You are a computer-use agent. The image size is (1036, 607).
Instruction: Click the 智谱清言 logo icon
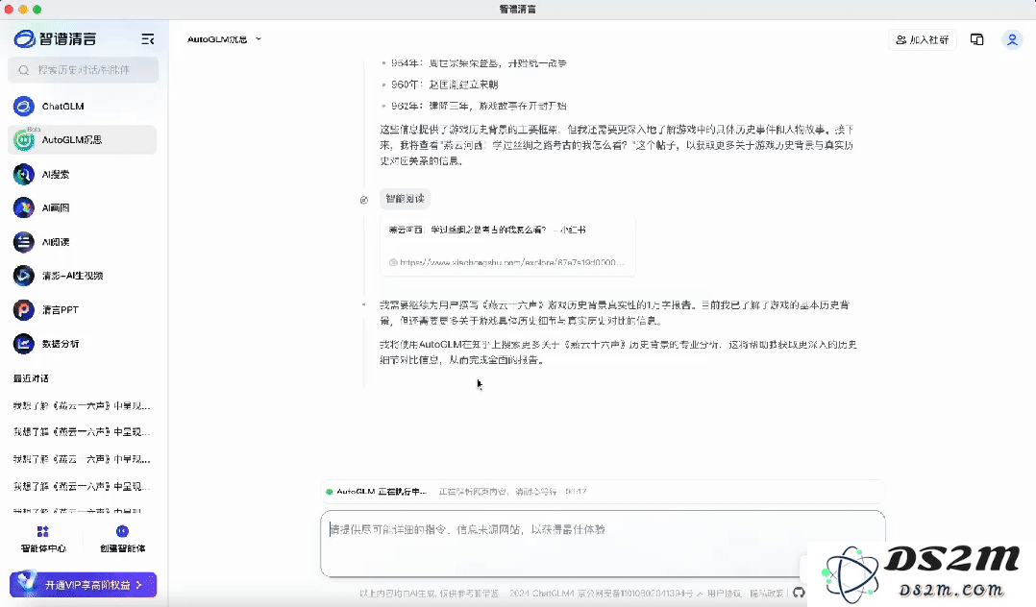[24, 39]
